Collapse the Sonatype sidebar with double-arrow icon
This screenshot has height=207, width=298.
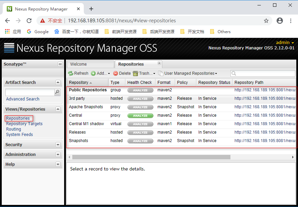pyautogui.click(x=60, y=64)
